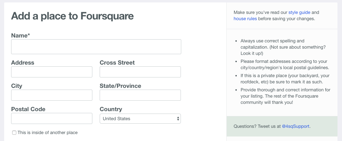Focus the Address text box
The image size is (342, 141).
[x=52, y=72]
